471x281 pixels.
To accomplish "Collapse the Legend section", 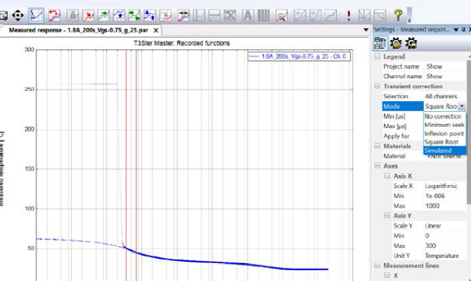I will 377,56.
